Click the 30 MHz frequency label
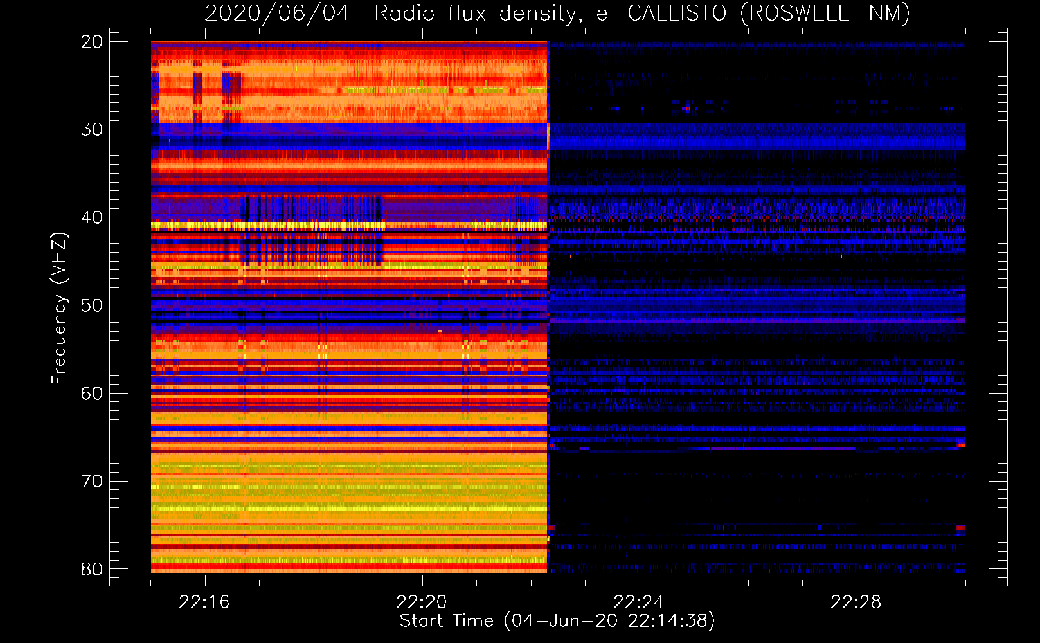1040x643 pixels. coord(92,129)
